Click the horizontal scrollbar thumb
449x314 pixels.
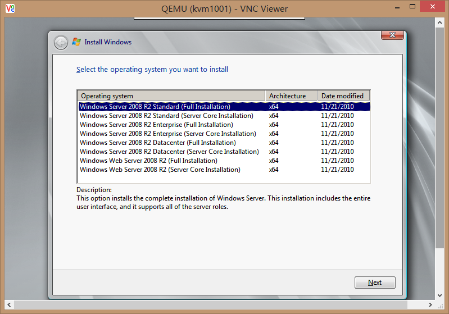point(211,304)
